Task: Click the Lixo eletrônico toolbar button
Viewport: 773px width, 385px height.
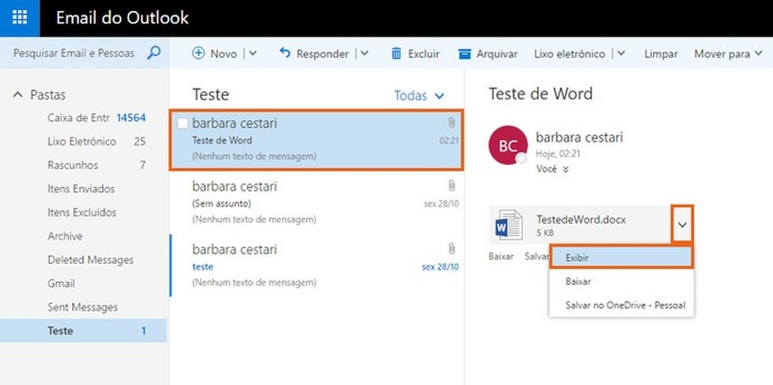Action: (570, 53)
